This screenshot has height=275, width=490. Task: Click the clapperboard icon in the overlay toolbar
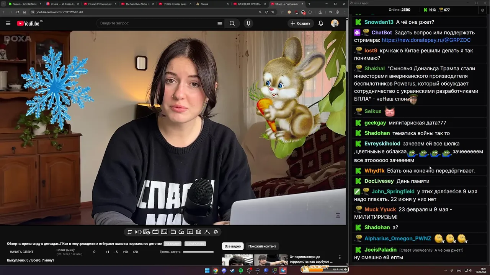point(155,232)
